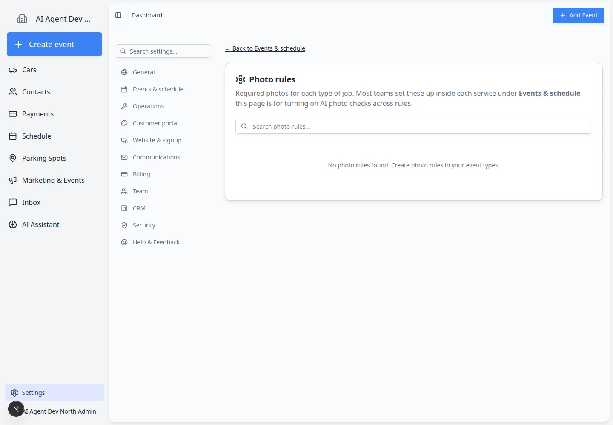Open Schedule label in sidebar
The image size is (613, 425).
(x=37, y=136)
